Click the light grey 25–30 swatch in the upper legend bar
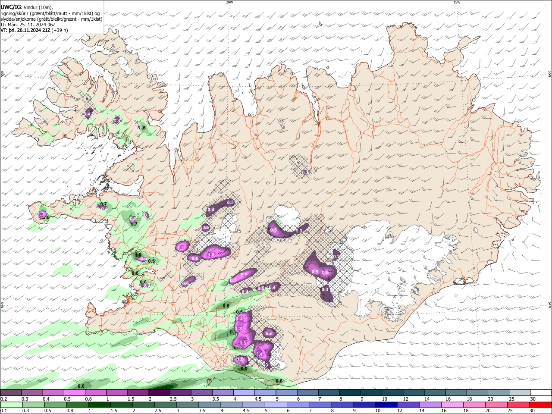552x414 pixels. pos(520,393)
